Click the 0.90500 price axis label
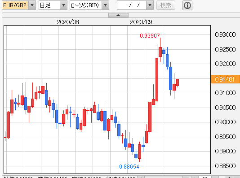The width and height of the screenshot is (240, 178). coord(225,108)
